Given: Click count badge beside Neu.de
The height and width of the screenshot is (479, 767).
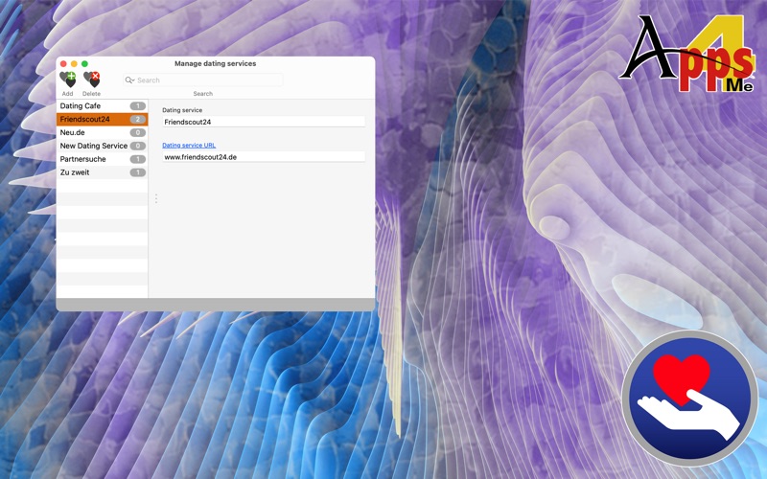Looking at the screenshot, I should pos(138,132).
